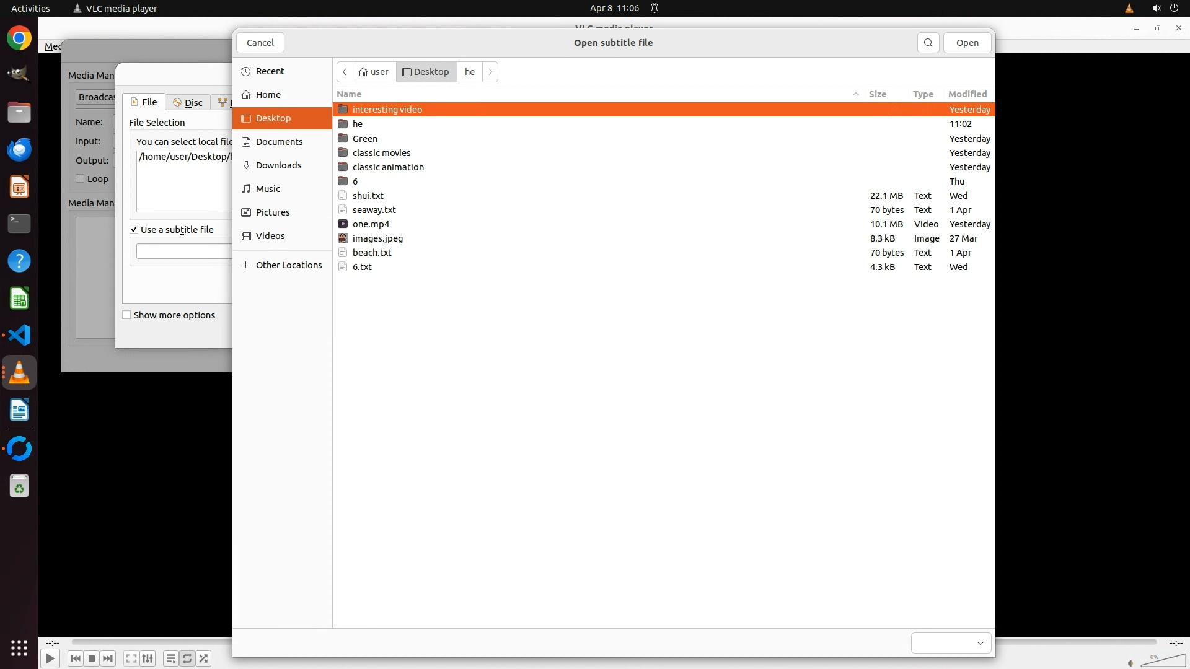1190x669 pixels.
Task: Click the next media button
Action: coord(108,658)
